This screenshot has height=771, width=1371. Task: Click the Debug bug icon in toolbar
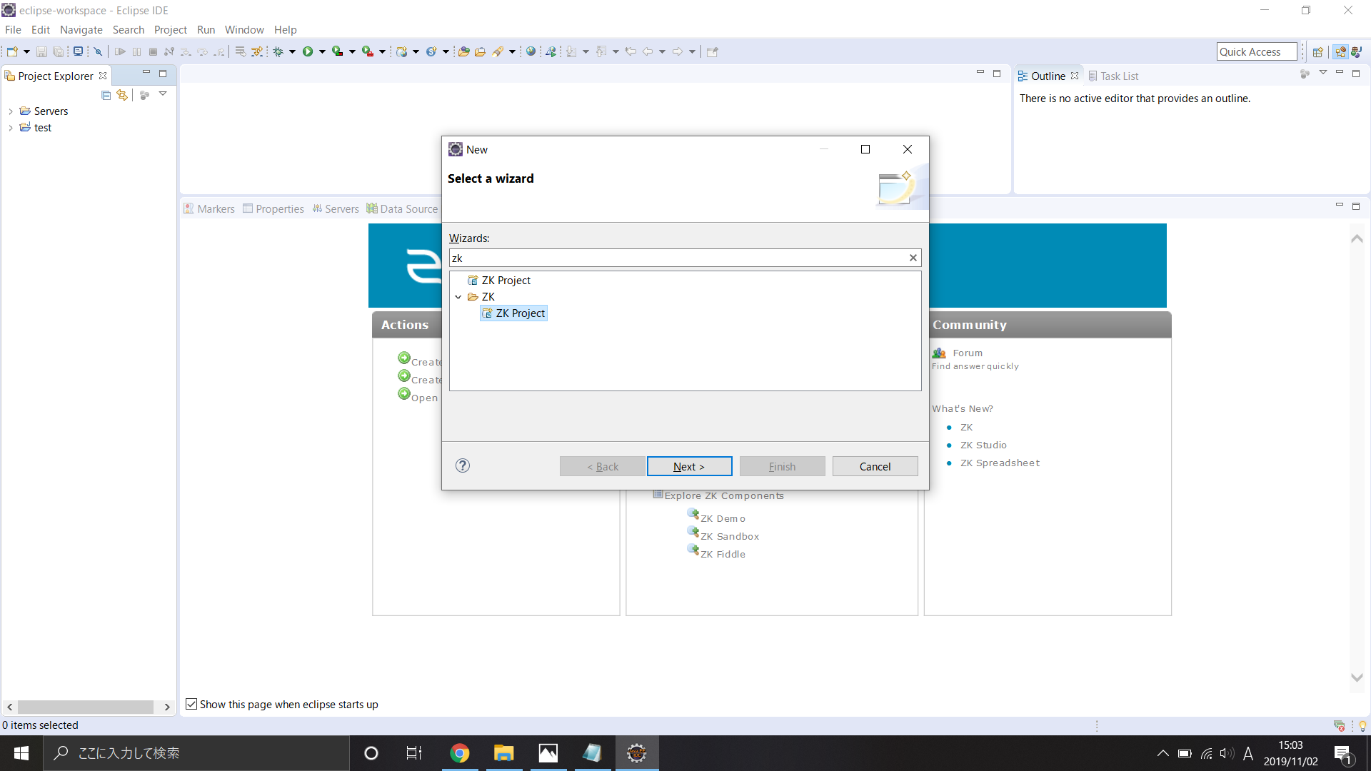(x=278, y=51)
